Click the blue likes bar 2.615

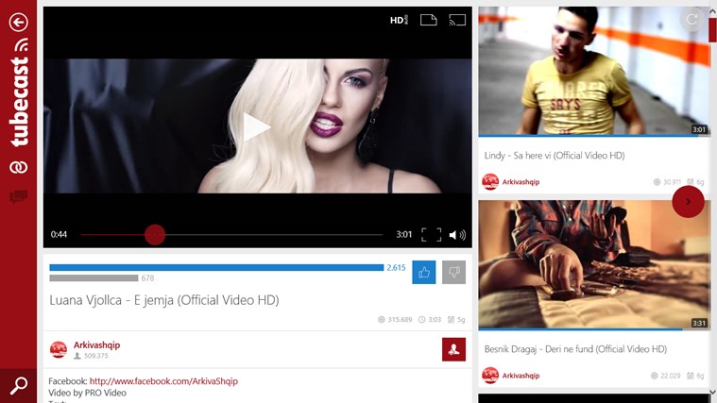click(x=216, y=267)
